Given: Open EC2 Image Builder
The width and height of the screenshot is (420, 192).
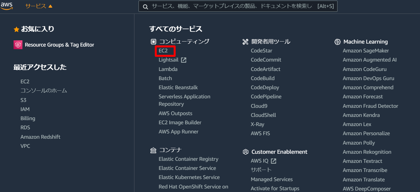Looking at the screenshot, I should (180, 123).
